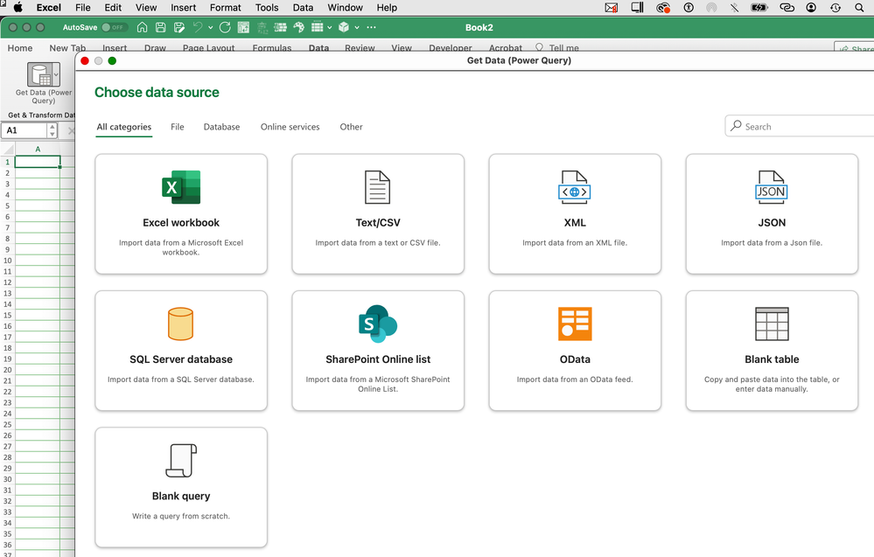Image resolution: width=874 pixels, height=557 pixels.
Task: Choose the XML data source
Action: 575,214
